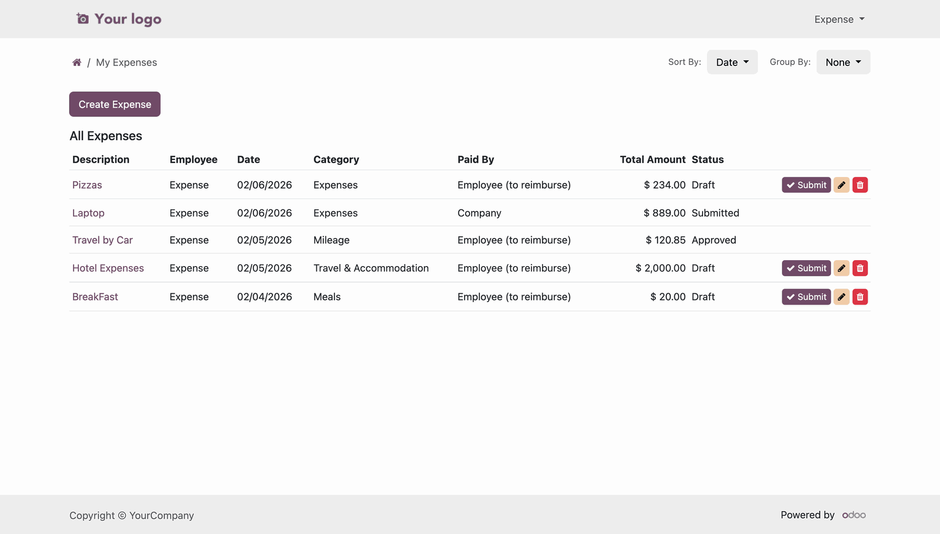Click the Draft status in BreakFast row

(703, 297)
